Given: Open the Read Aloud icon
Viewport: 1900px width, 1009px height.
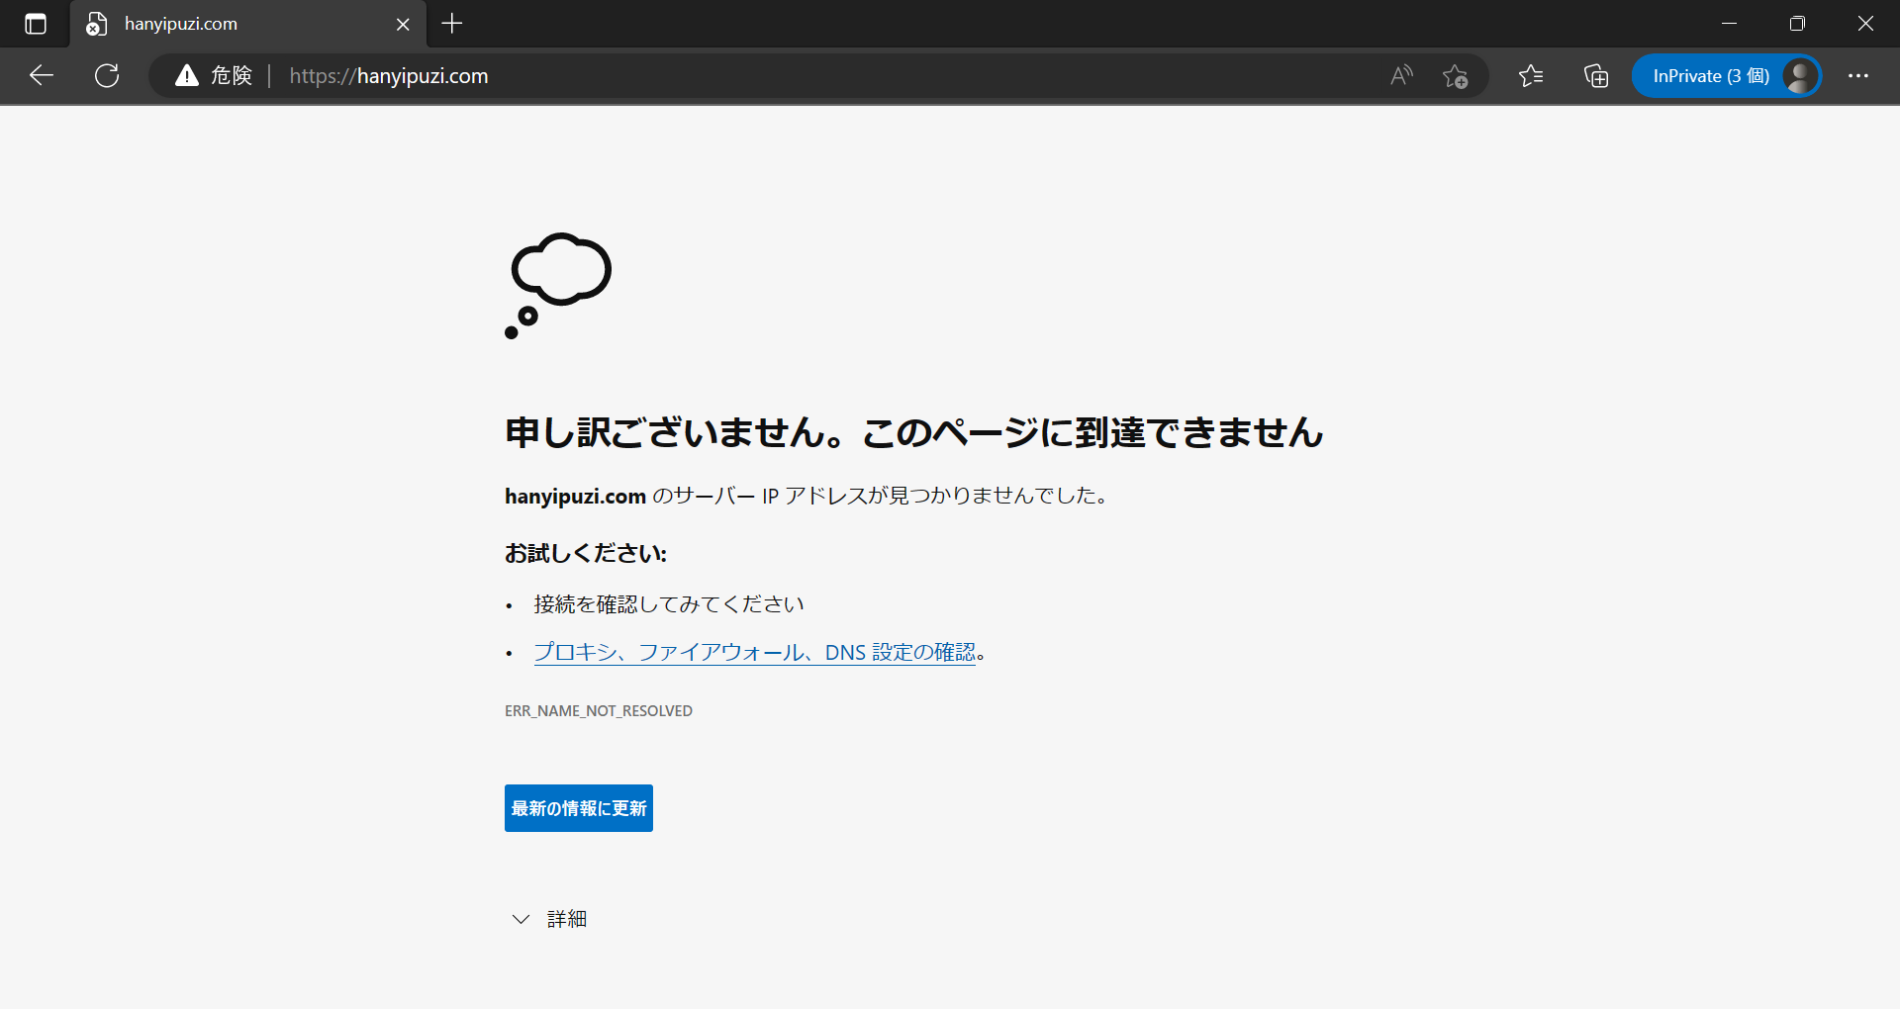Looking at the screenshot, I should tap(1401, 76).
